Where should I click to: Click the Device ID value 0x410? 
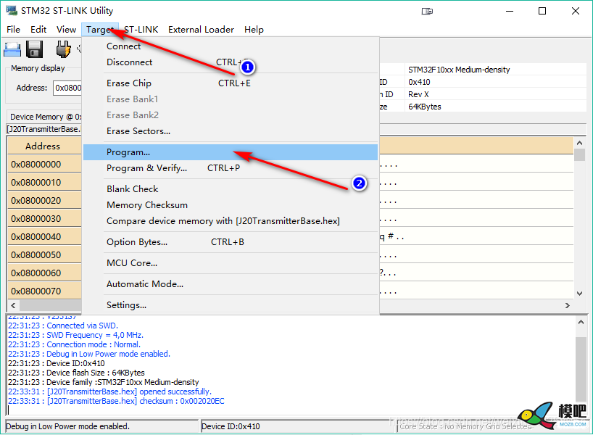419,82
